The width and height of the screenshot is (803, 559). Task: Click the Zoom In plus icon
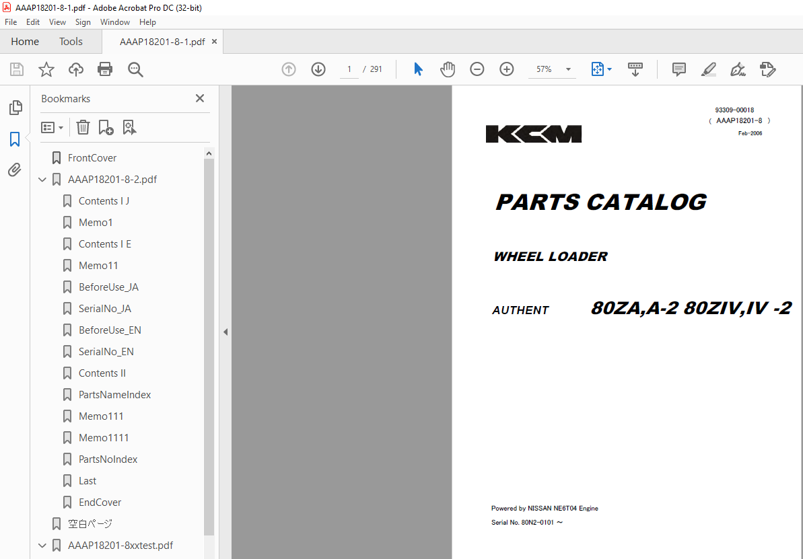pyautogui.click(x=507, y=69)
